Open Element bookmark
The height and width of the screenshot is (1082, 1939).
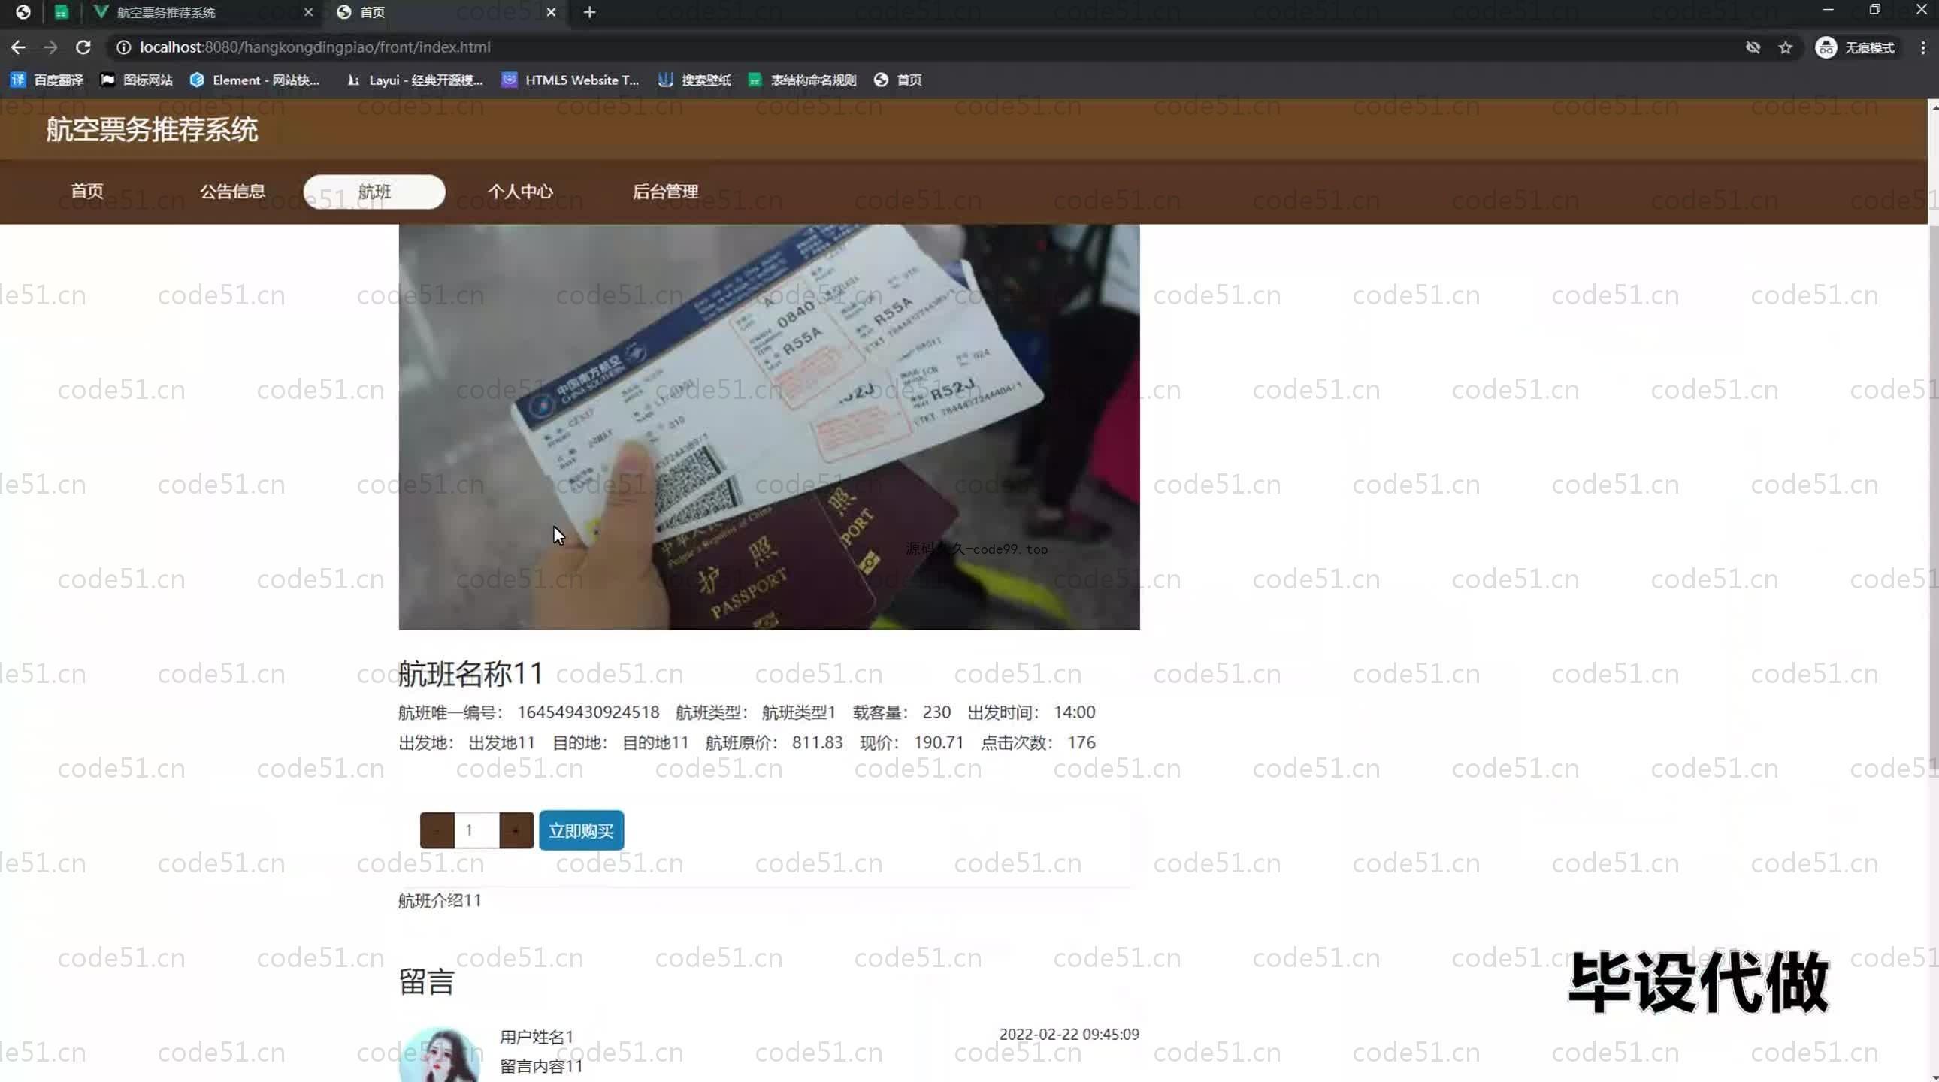point(256,80)
